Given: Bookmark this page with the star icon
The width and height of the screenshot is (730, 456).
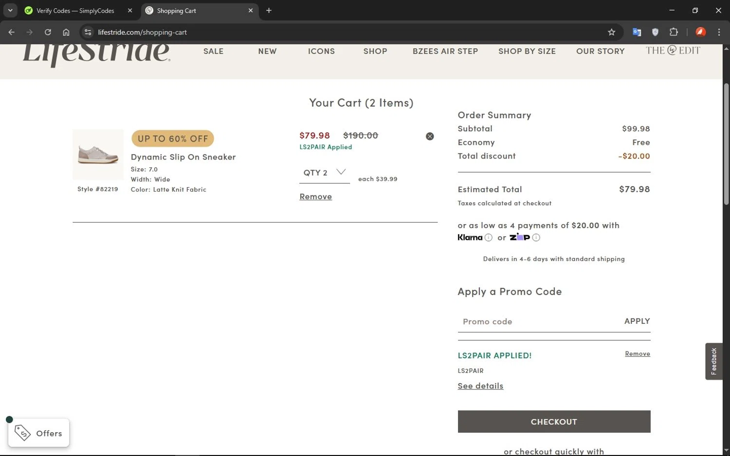Looking at the screenshot, I should pyautogui.click(x=611, y=32).
